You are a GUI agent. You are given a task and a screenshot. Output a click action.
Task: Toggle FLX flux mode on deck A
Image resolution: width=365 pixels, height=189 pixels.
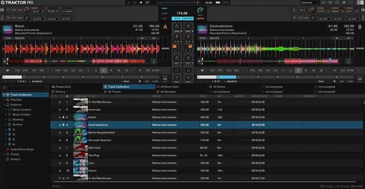[x=34, y=70]
